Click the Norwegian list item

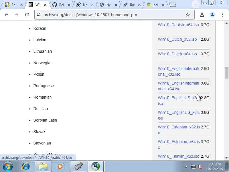point(43,63)
